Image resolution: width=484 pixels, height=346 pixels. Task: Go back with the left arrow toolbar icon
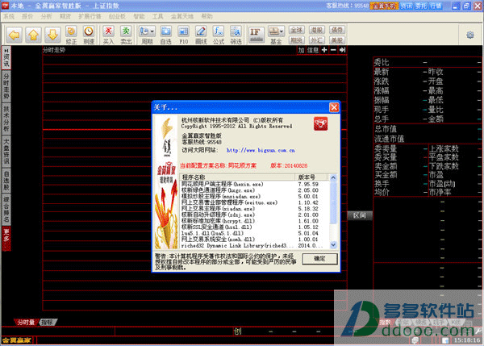pyautogui.click(x=15, y=35)
